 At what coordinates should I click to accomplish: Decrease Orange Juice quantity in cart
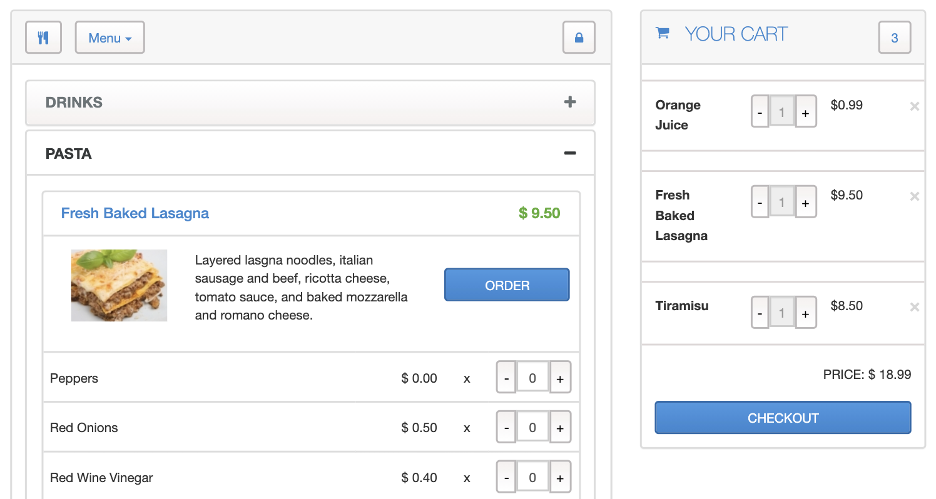[x=760, y=112]
